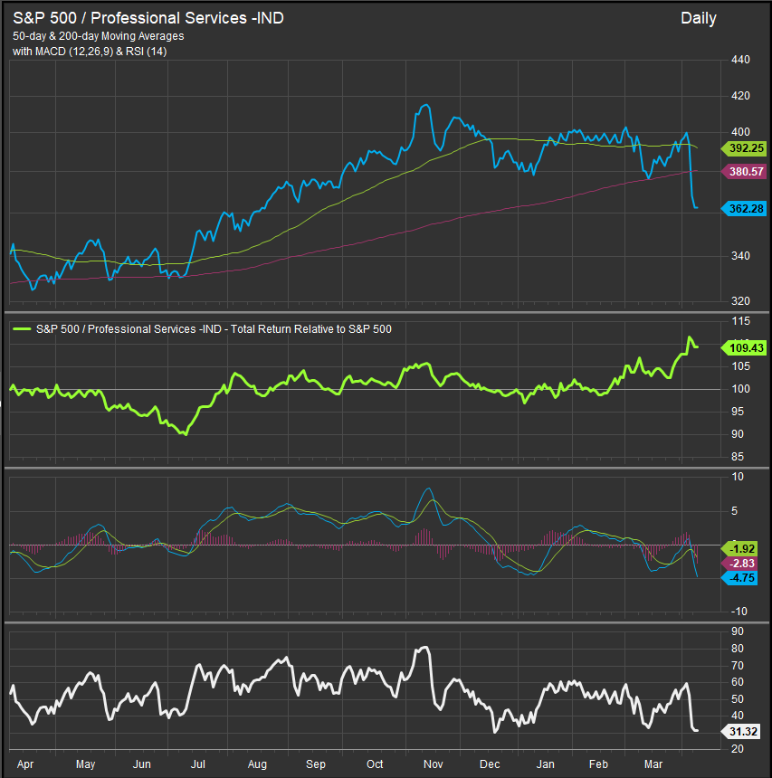Click the Mar month label
The height and width of the screenshot is (778, 772).
(653, 764)
